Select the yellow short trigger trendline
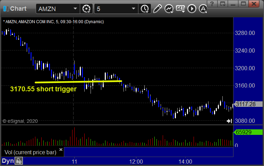264x166 pixels. (x=78, y=82)
